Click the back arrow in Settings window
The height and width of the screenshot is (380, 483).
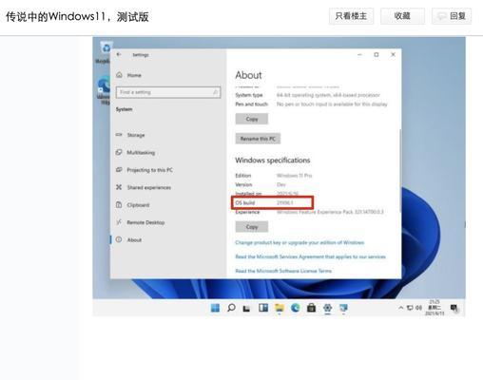tap(119, 54)
